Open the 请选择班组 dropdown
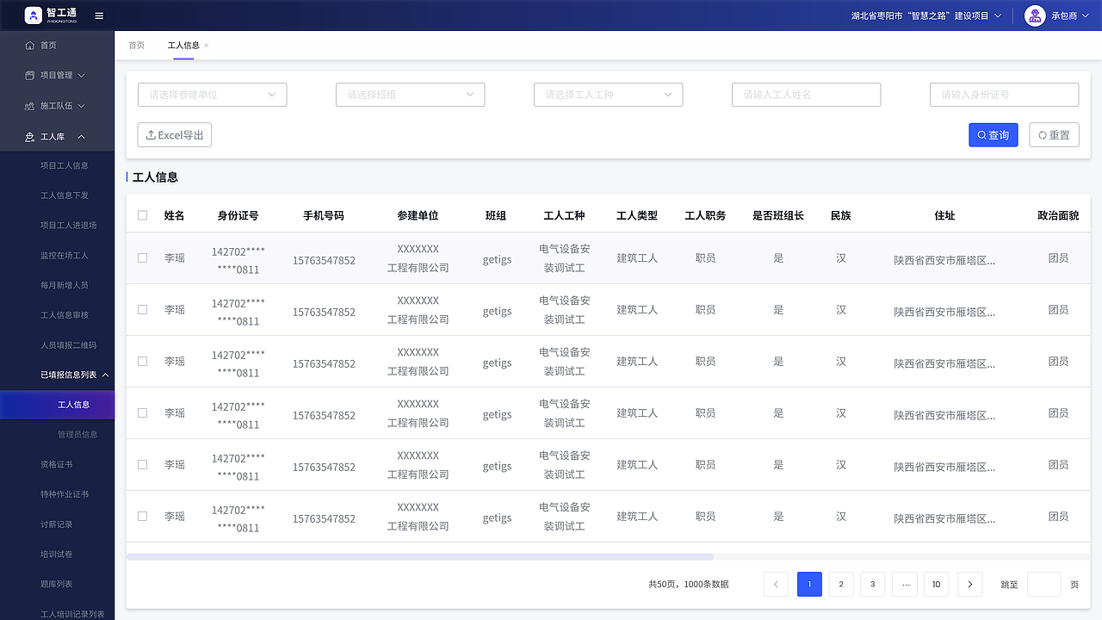 (410, 95)
